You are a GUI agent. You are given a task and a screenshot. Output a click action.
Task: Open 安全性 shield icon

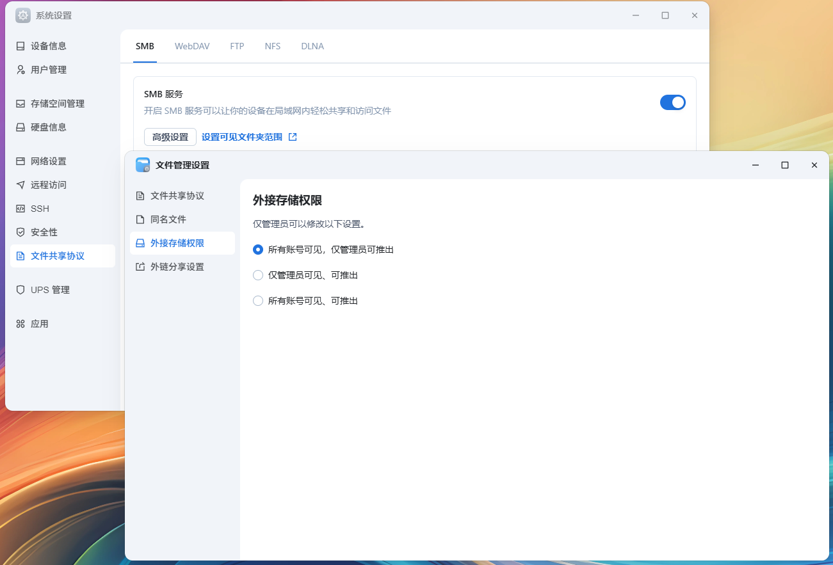click(x=20, y=232)
